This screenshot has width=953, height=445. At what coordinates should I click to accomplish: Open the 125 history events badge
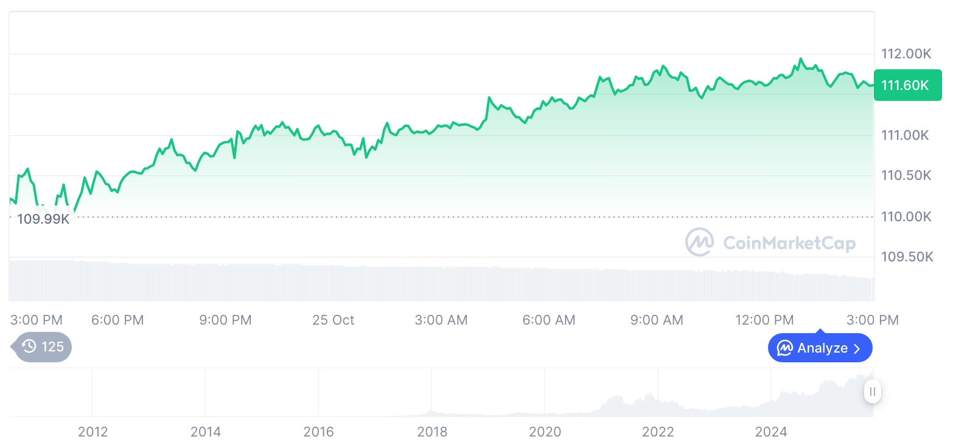[x=43, y=347]
